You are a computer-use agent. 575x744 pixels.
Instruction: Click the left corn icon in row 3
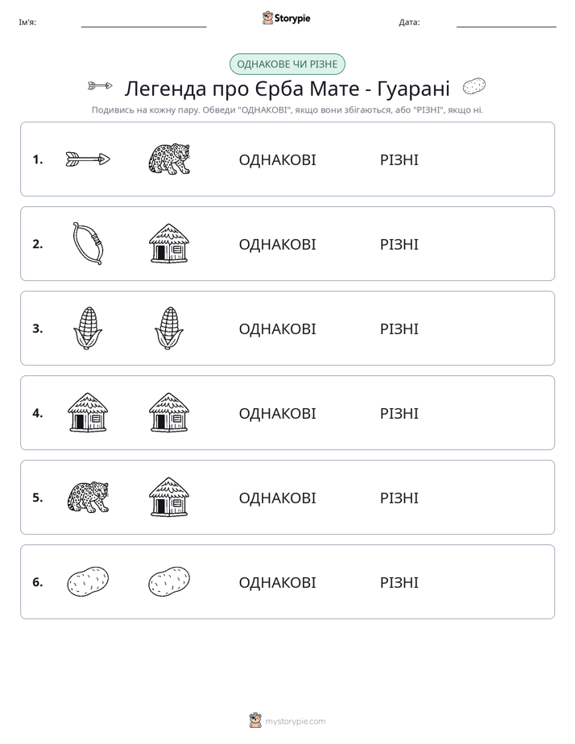tap(88, 328)
